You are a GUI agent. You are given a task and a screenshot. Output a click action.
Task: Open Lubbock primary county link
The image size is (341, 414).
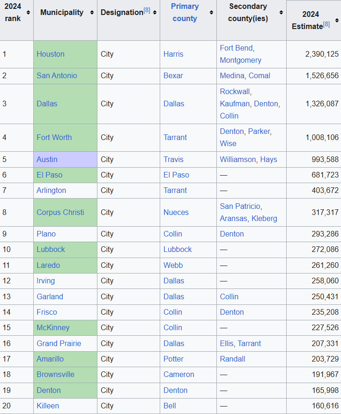pyautogui.click(x=178, y=250)
